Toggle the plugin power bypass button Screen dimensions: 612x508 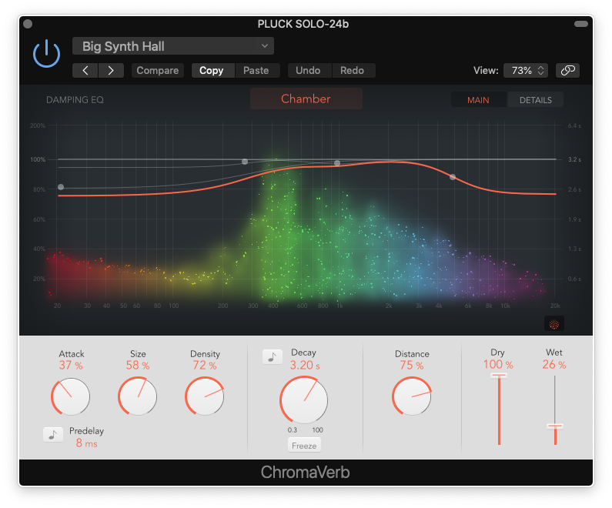click(46, 53)
